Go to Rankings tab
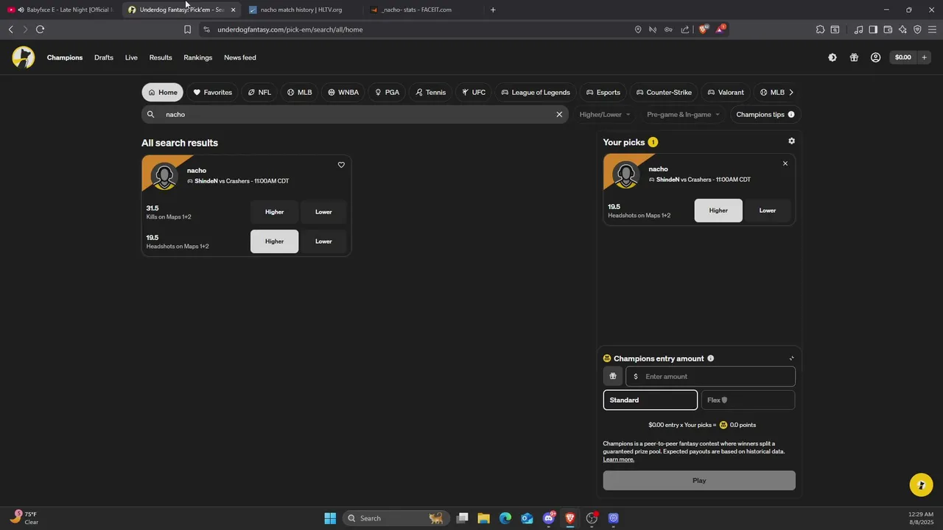Viewport: 943px width, 530px height. [198, 57]
